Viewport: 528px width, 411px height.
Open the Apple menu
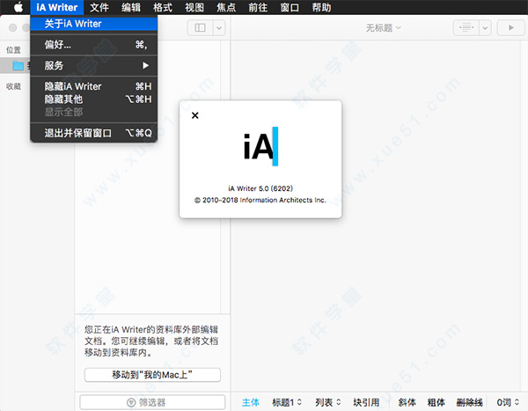click(x=18, y=7)
